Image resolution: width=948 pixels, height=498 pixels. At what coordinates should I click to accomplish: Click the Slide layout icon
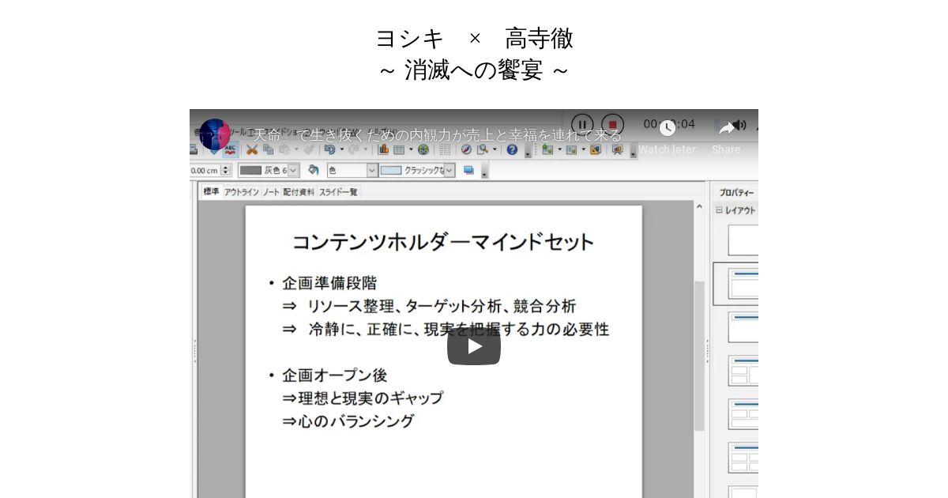[571, 149]
